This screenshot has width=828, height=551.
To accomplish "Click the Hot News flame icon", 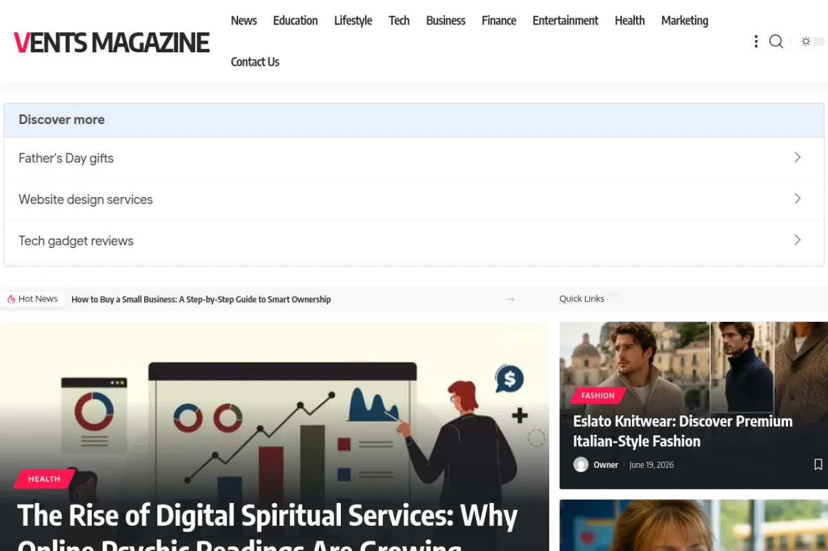I will click(11, 299).
